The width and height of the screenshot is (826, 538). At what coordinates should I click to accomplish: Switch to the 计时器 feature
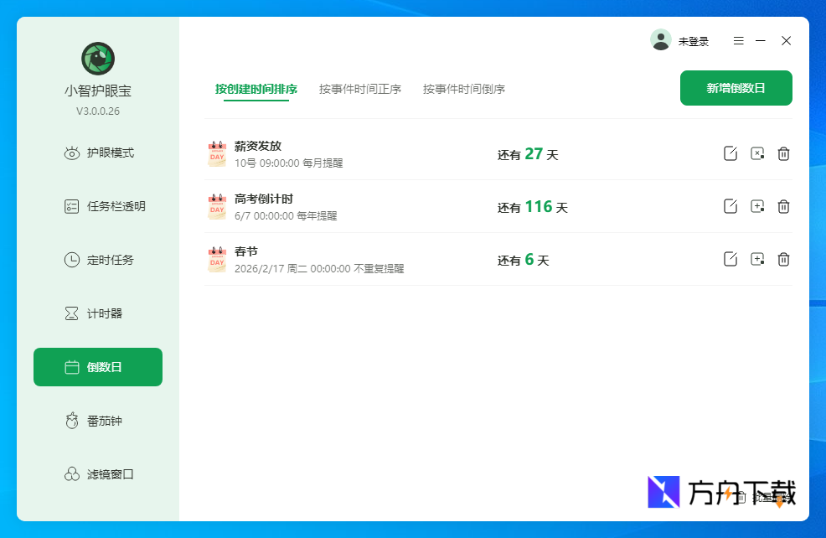coord(97,313)
